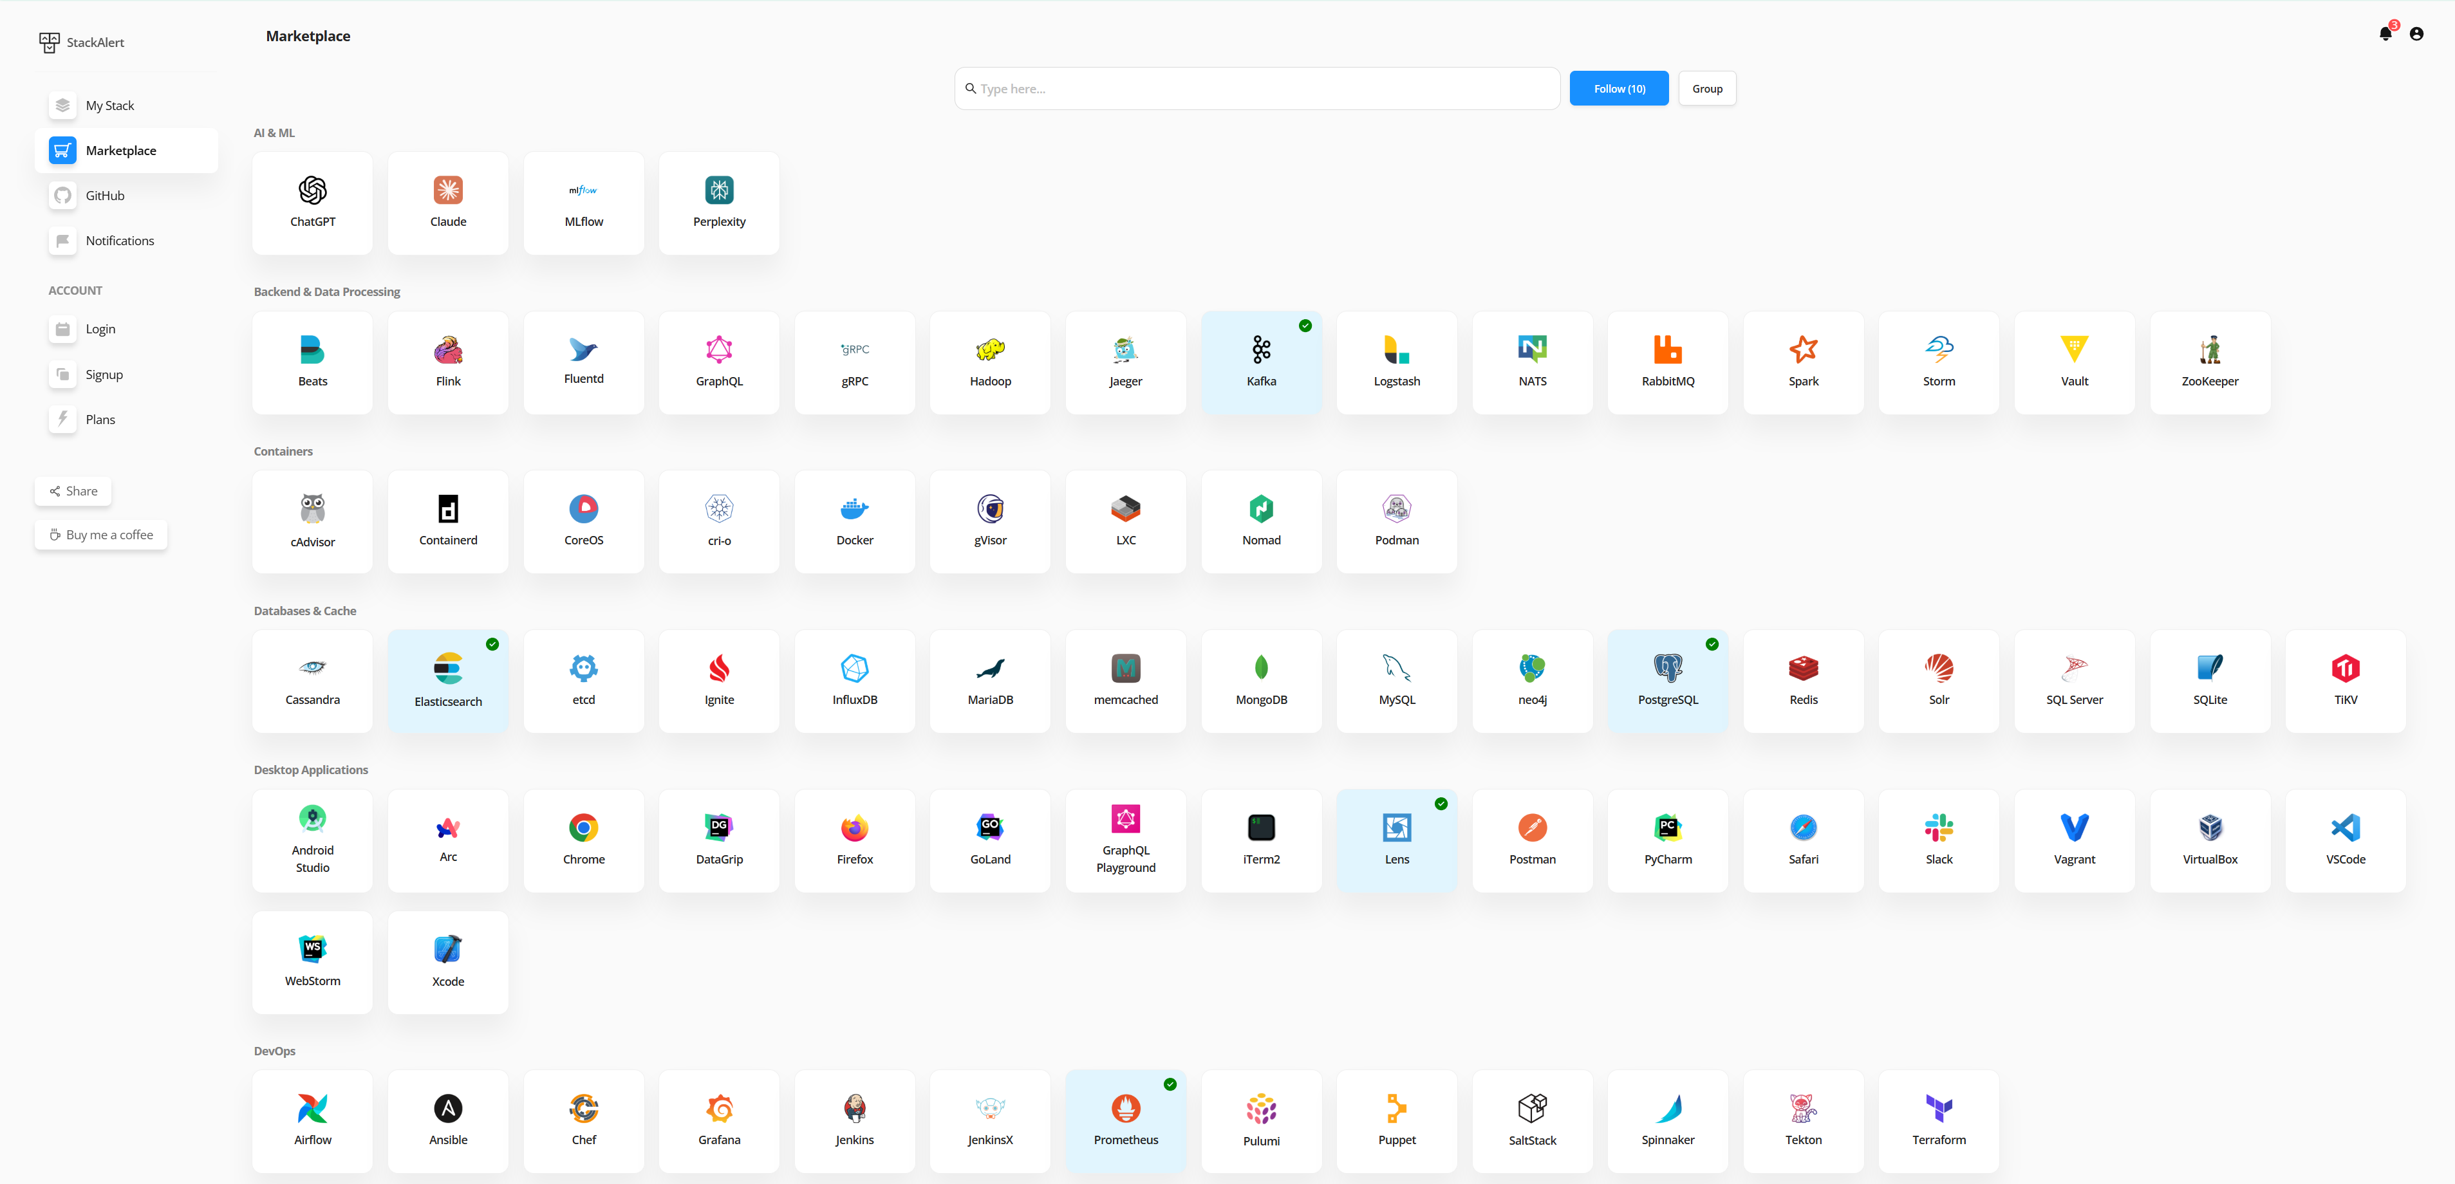Viewport: 2455px width, 1184px height.
Task: Open My Stack in the sidebar
Action: [x=127, y=106]
